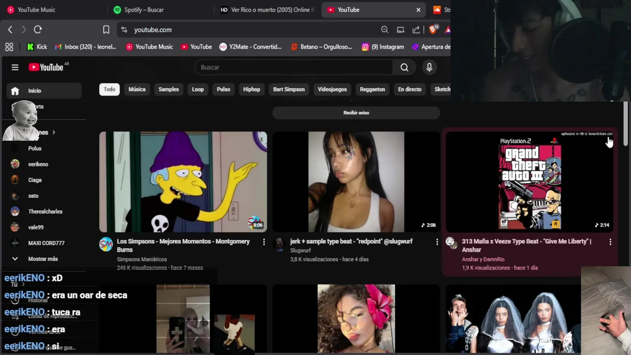Open options menu for redpoint beat video

coord(437,242)
